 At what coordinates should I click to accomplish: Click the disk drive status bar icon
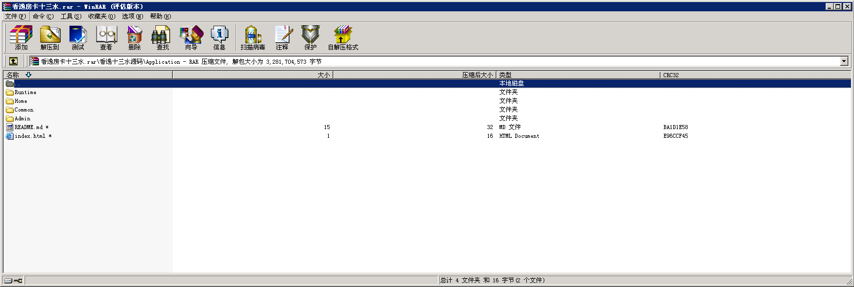pos(8,280)
